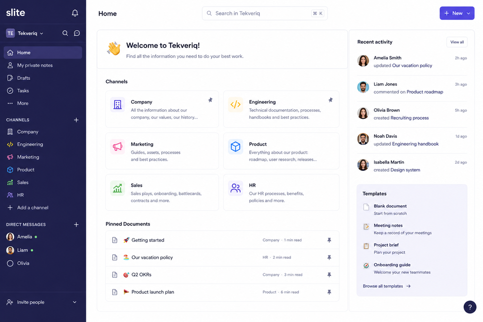The height and width of the screenshot is (322, 483).
Task: Focus the Search in Tekveriq field
Action: click(x=265, y=13)
